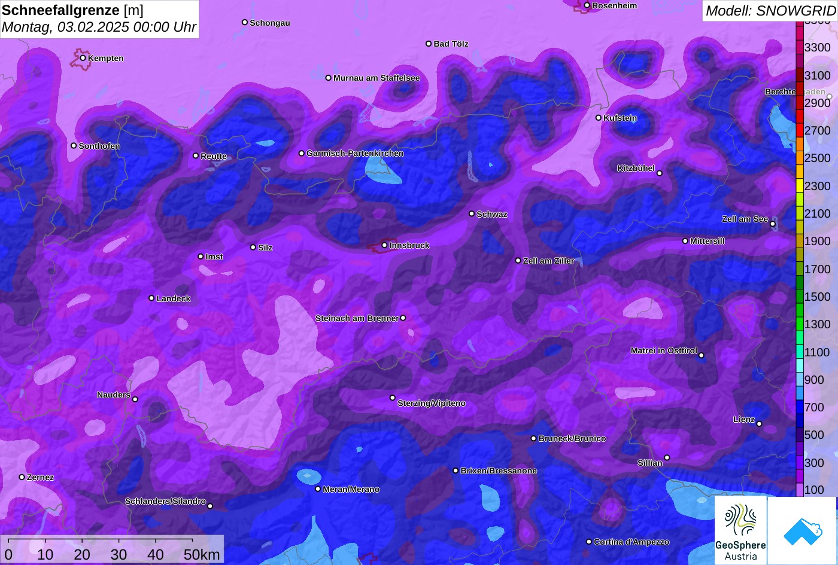Click the Lienz location marker

pos(759,424)
